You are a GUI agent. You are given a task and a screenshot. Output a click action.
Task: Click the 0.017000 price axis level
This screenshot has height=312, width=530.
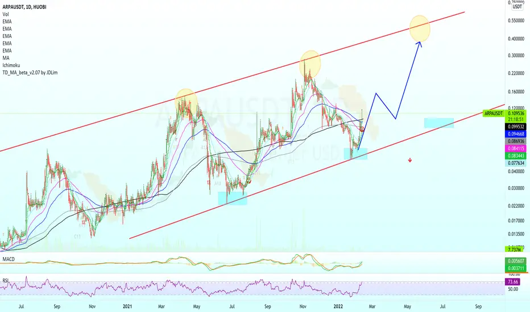pos(516,221)
